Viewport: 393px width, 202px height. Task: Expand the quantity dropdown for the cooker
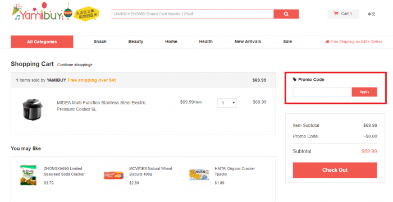(227, 103)
